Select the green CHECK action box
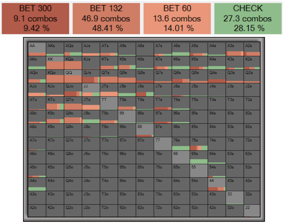 248,18
